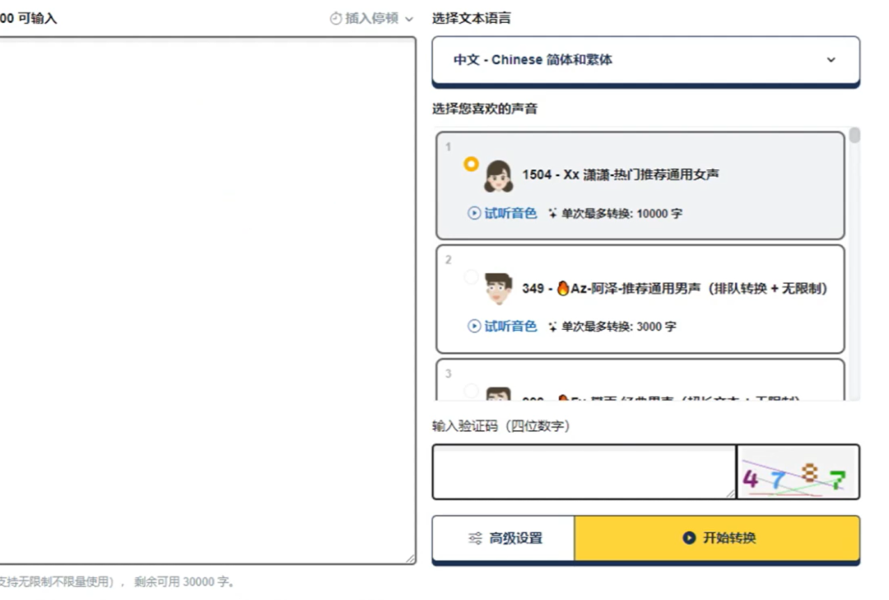Click the voice list scrollbar thumb
Screen dimensions: 889x600
point(854,136)
